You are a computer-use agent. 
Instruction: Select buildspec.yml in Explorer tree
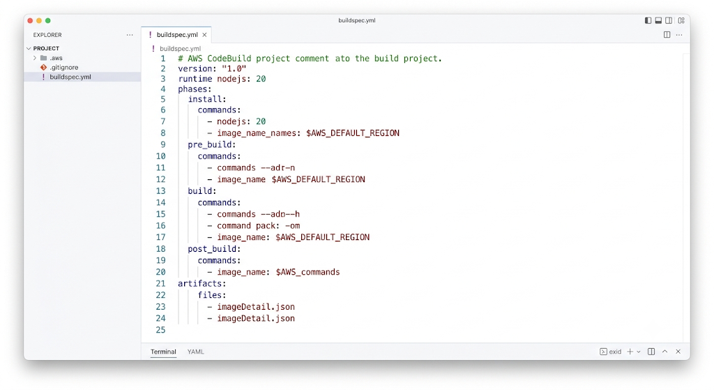coord(82,77)
